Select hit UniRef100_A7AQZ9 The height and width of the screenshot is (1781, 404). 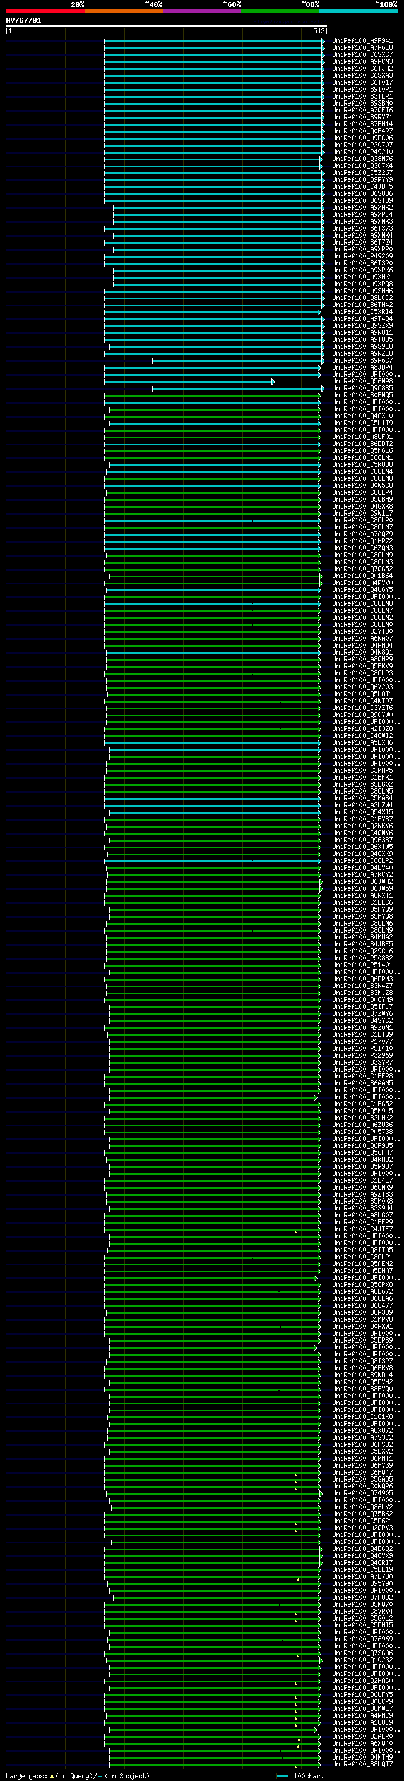tap(362, 534)
